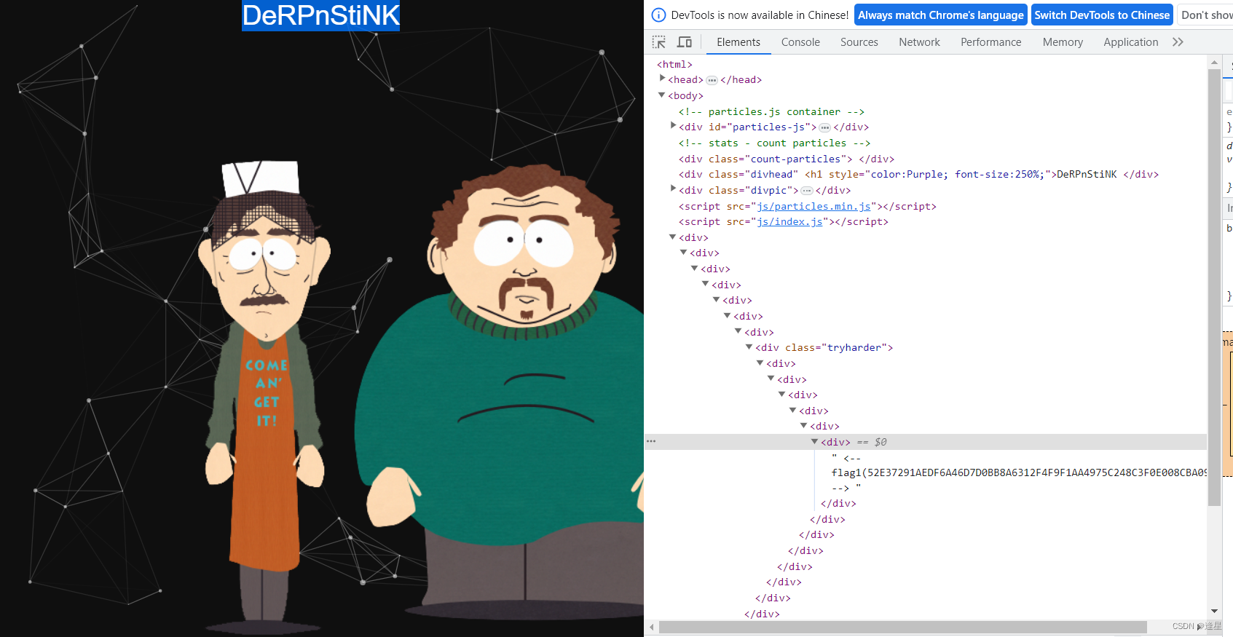Open the Memory tab

(x=1063, y=42)
